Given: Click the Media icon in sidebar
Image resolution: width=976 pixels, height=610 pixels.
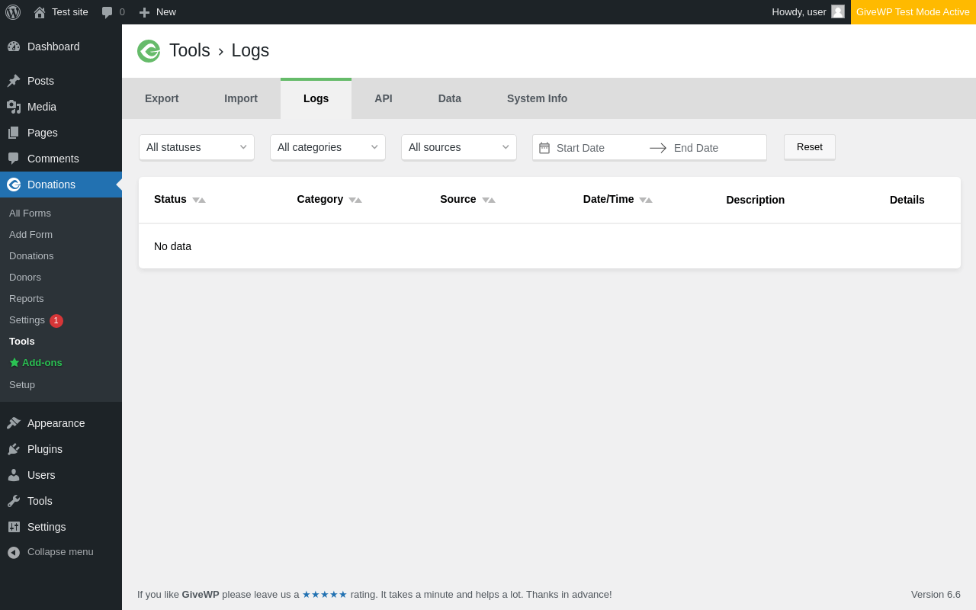Looking at the screenshot, I should click(x=14, y=107).
